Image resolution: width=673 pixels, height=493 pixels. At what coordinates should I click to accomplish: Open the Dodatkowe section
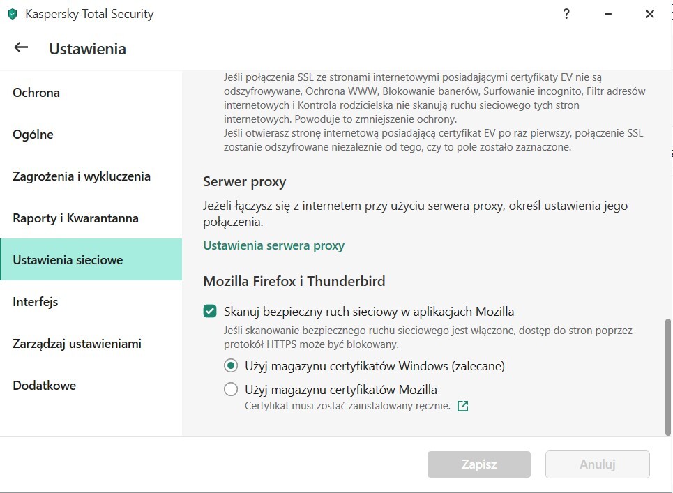point(44,386)
